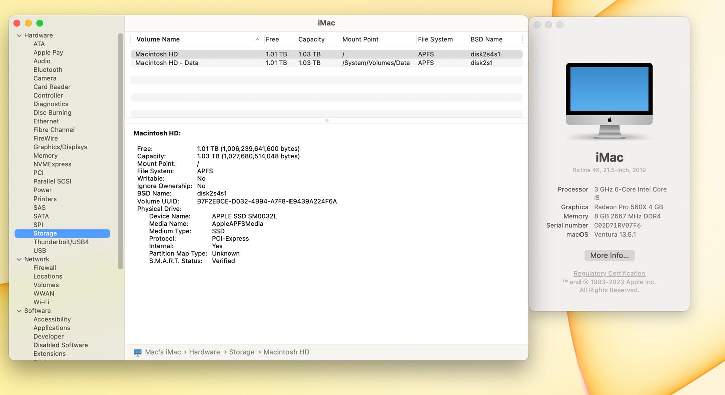Screen dimensions: 725x395
Task: Click the Mac's iMac icon in path bar
Action: tap(138, 352)
